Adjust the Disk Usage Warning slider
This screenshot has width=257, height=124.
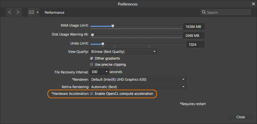(x=93, y=35)
